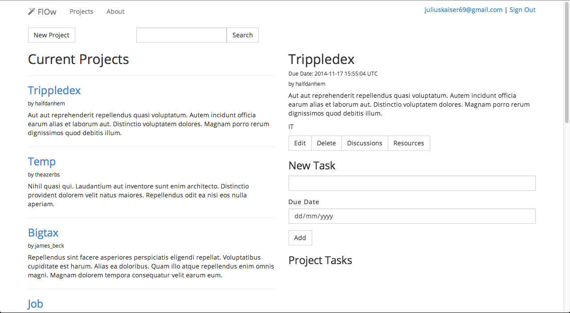Viewport: 570px width, 313px height.
Task: Click the page vertical scrollbar
Action: point(566,62)
